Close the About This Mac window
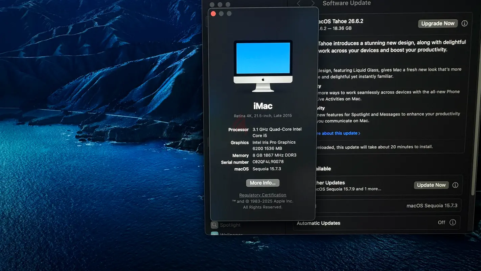Screen dimensions: 481x271 point(213,14)
